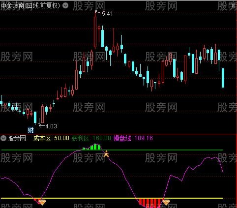Click the 获利区: 160.00 indicator value

91,138
